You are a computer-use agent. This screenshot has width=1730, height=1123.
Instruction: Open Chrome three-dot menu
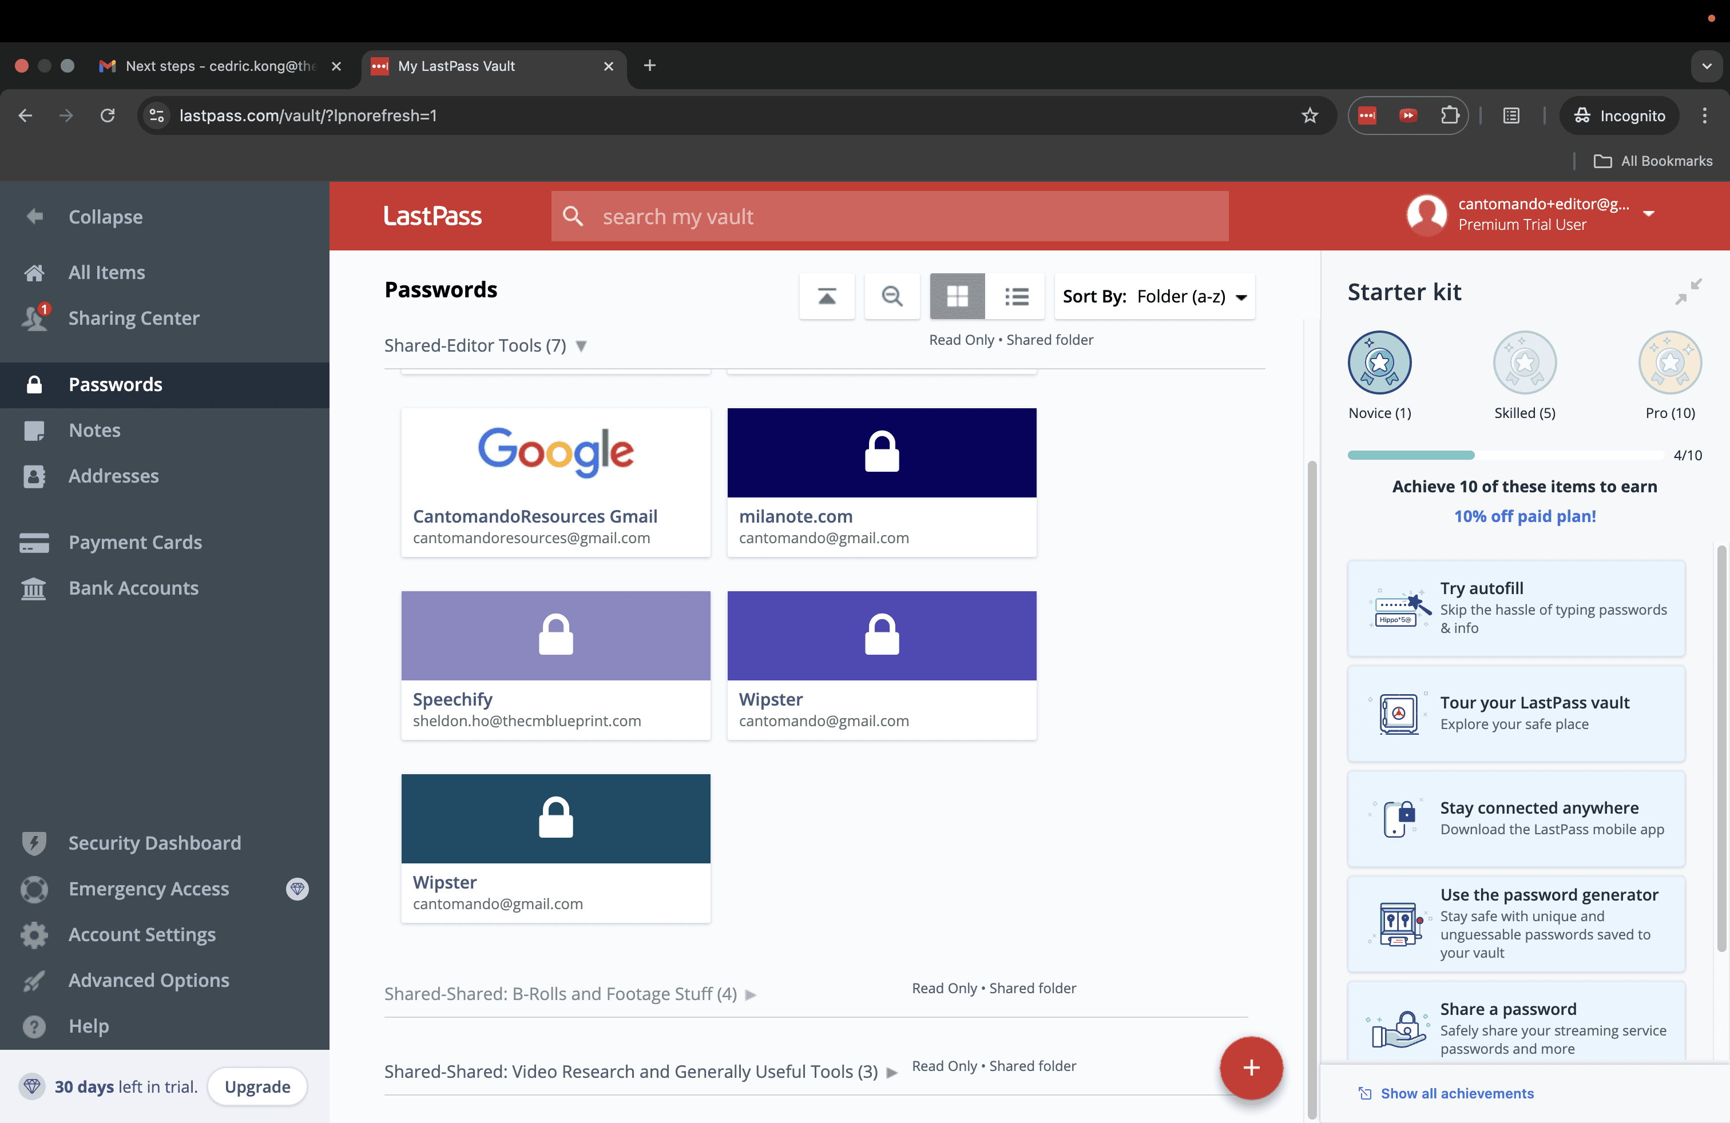(x=1704, y=116)
